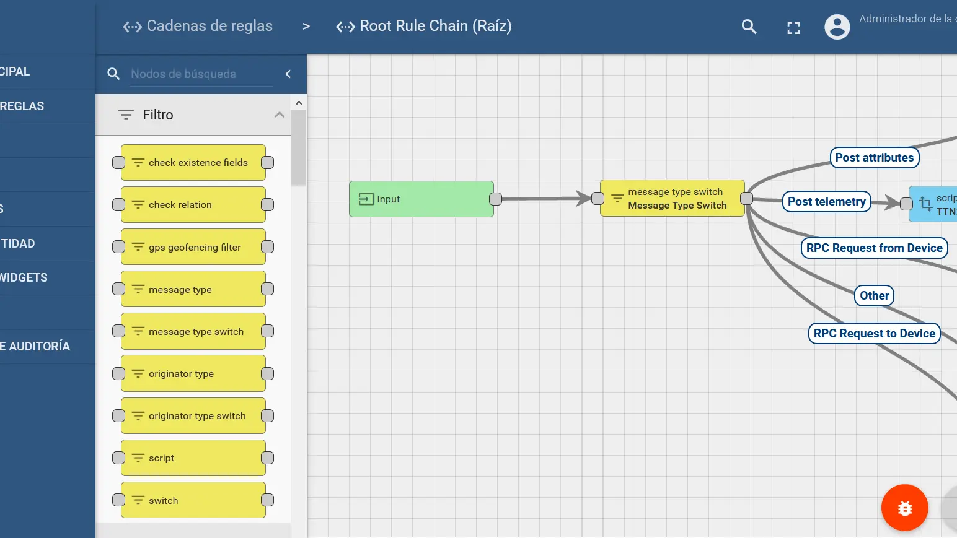Select the Message Type Switch node on canvas
The image size is (957, 538).
(x=673, y=199)
